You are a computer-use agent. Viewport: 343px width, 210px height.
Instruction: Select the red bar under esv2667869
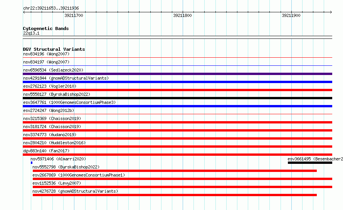[182, 179]
